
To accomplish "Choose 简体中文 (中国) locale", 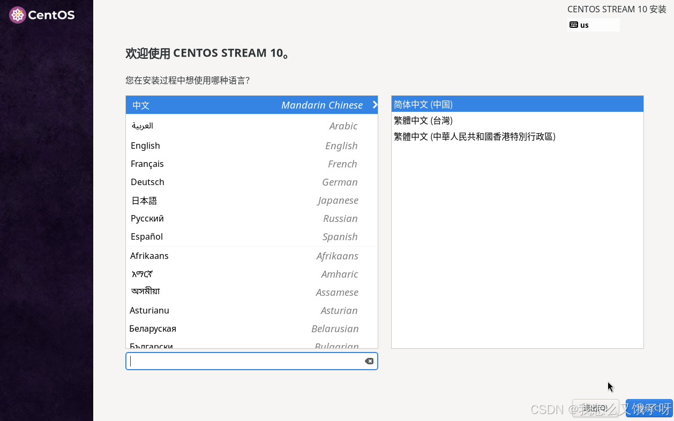I will pos(518,104).
